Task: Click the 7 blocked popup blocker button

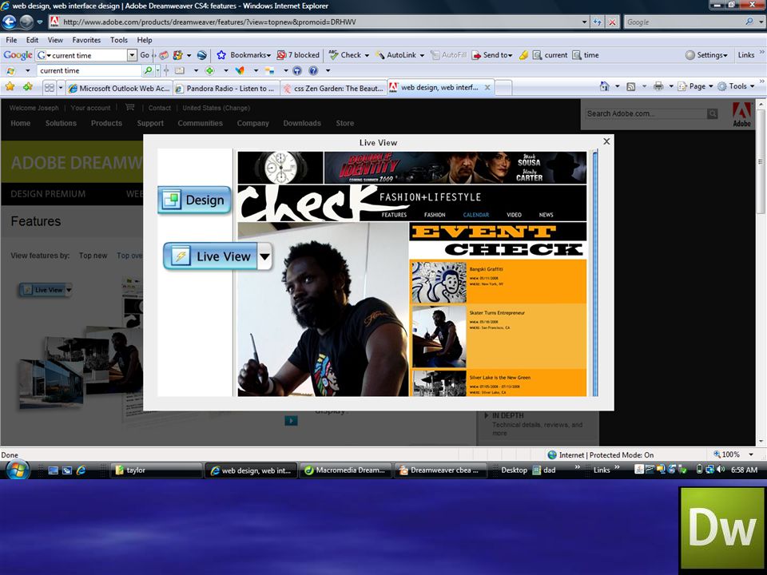Action: point(298,55)
